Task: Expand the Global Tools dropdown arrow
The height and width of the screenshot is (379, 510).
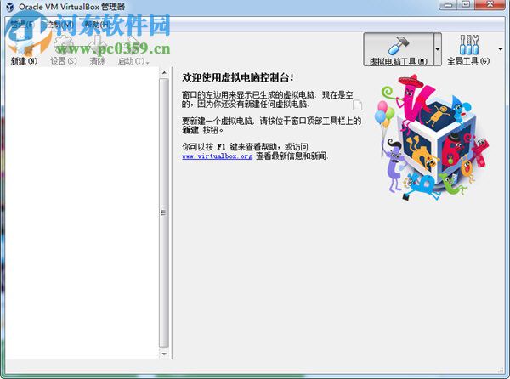Action: coord(501,49)
